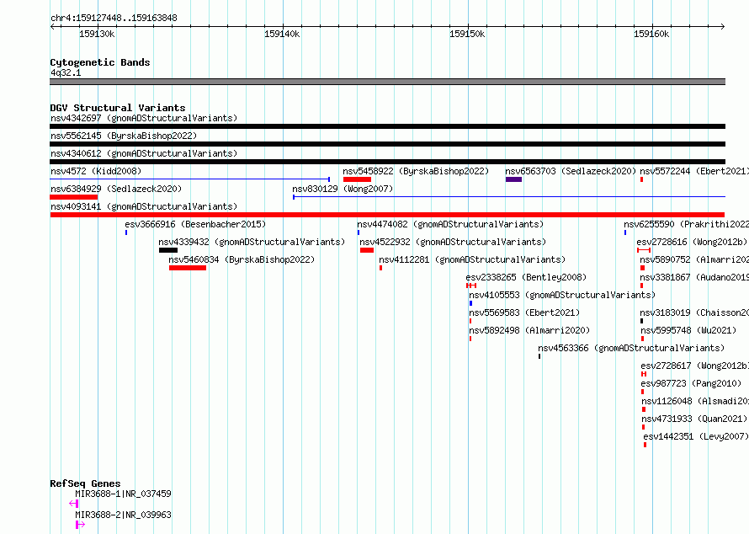Click the nsv4563366 black variant mark
Viewport: 749px width, 534px height.
pos(539,356)
